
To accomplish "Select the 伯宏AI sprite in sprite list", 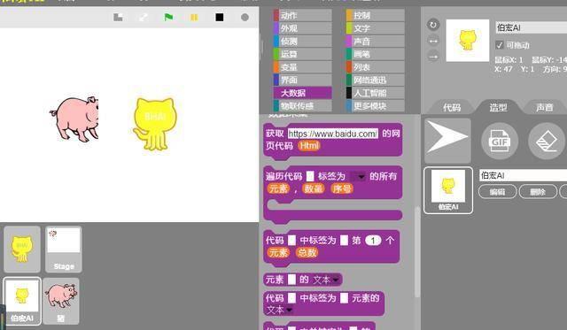I will pos(22,301).
